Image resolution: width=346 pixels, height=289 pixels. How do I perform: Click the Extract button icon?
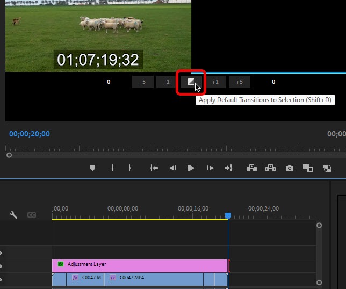(270, 168)
